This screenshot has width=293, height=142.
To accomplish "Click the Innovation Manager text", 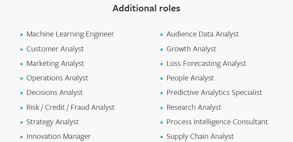I will click(58, 137).
